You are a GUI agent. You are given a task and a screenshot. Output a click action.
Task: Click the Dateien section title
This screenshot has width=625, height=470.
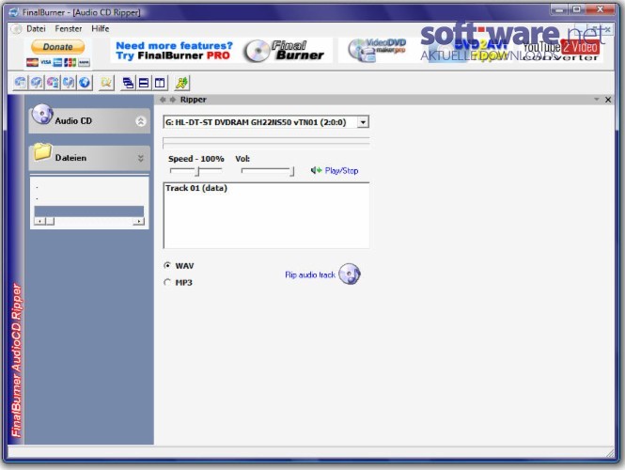pos(70,158)
